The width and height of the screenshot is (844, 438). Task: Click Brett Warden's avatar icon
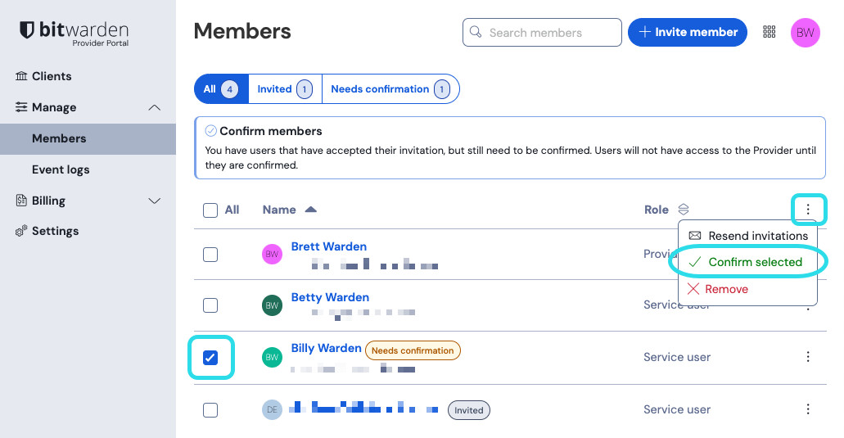click(272, 255)
